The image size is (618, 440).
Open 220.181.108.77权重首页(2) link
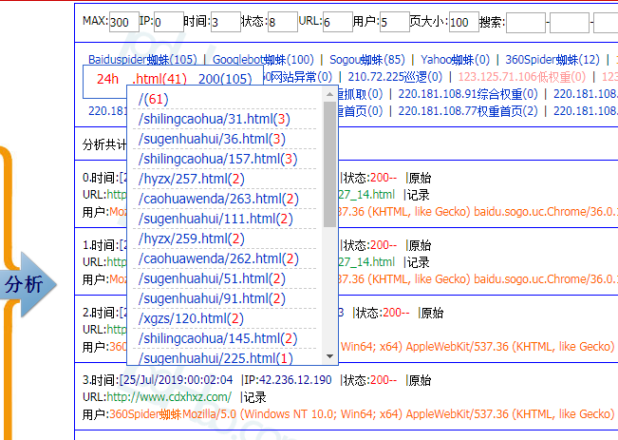pos(468,111)
